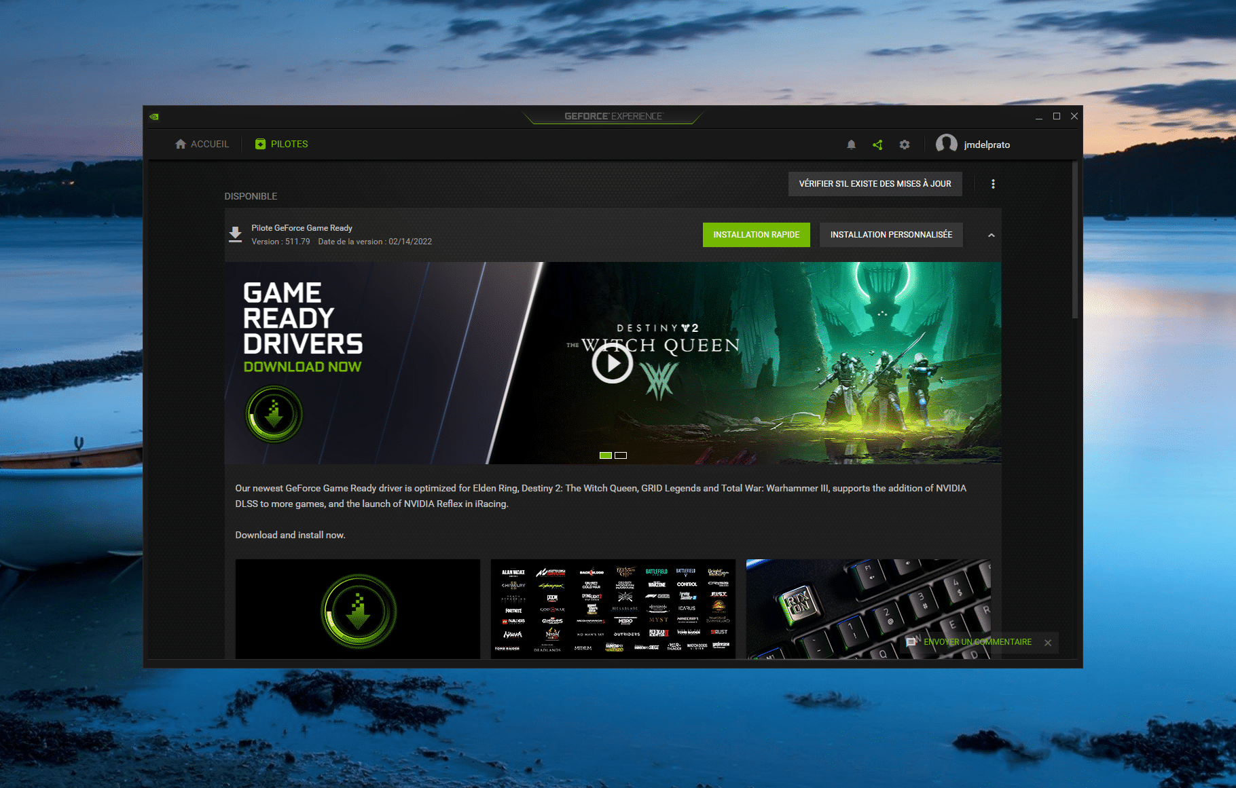Viewport: 1236px width, 788px height.
Task: Click the NVIDIA logo in title bar
Action: point(154,117)
